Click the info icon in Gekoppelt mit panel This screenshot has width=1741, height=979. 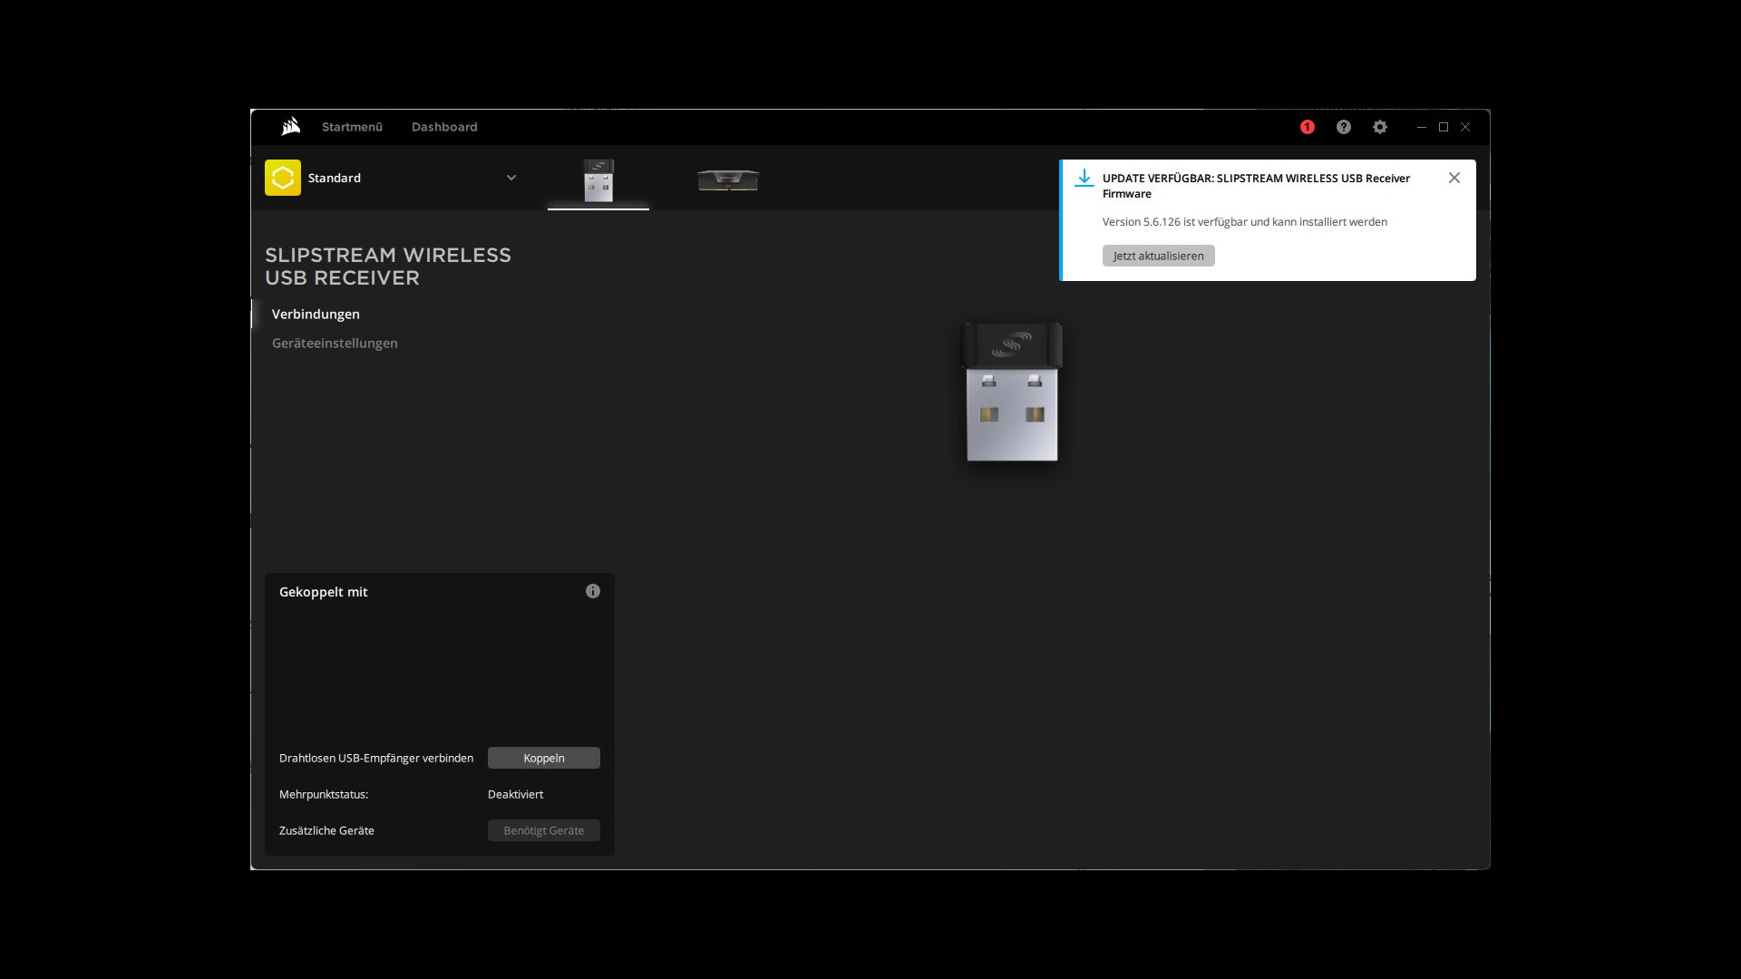(x=593, y=591)
